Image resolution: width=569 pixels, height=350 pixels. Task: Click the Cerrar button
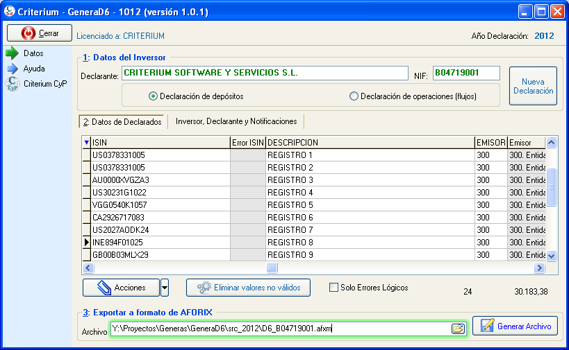click(40, 33)
